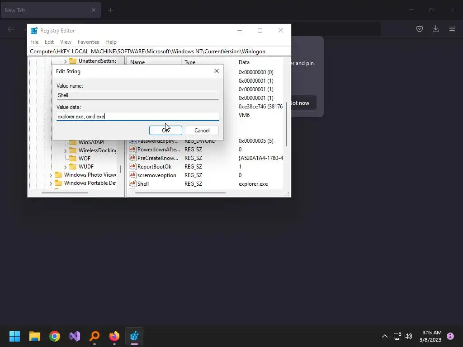This screenshot has width=463, height=347.
Task: Select the scremoveoption value name
Action: pyautogui.click(x=157, y=175)
